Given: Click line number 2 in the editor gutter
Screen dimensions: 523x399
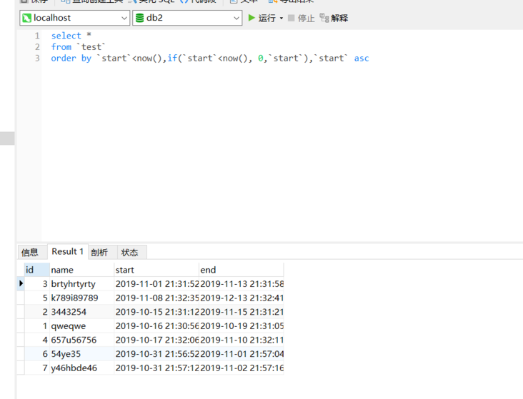Looking at the screenshot, I should [37, 47].
